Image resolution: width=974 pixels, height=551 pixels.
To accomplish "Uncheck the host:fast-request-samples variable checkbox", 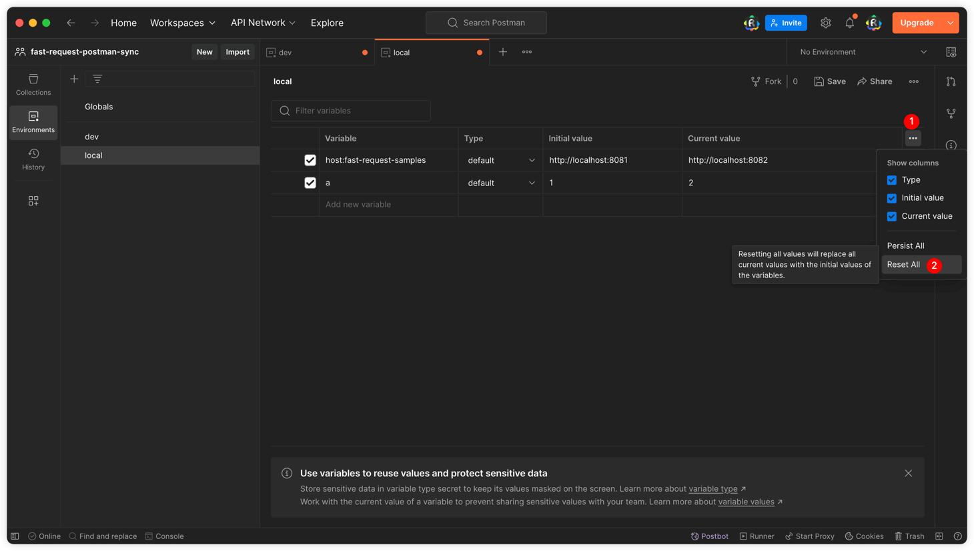I will pyautogui.click(x=310, y=160).
